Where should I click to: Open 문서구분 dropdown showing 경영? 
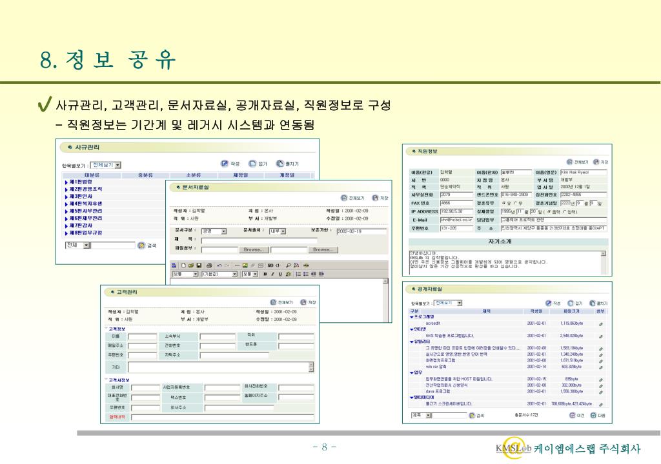pos(214,231)
